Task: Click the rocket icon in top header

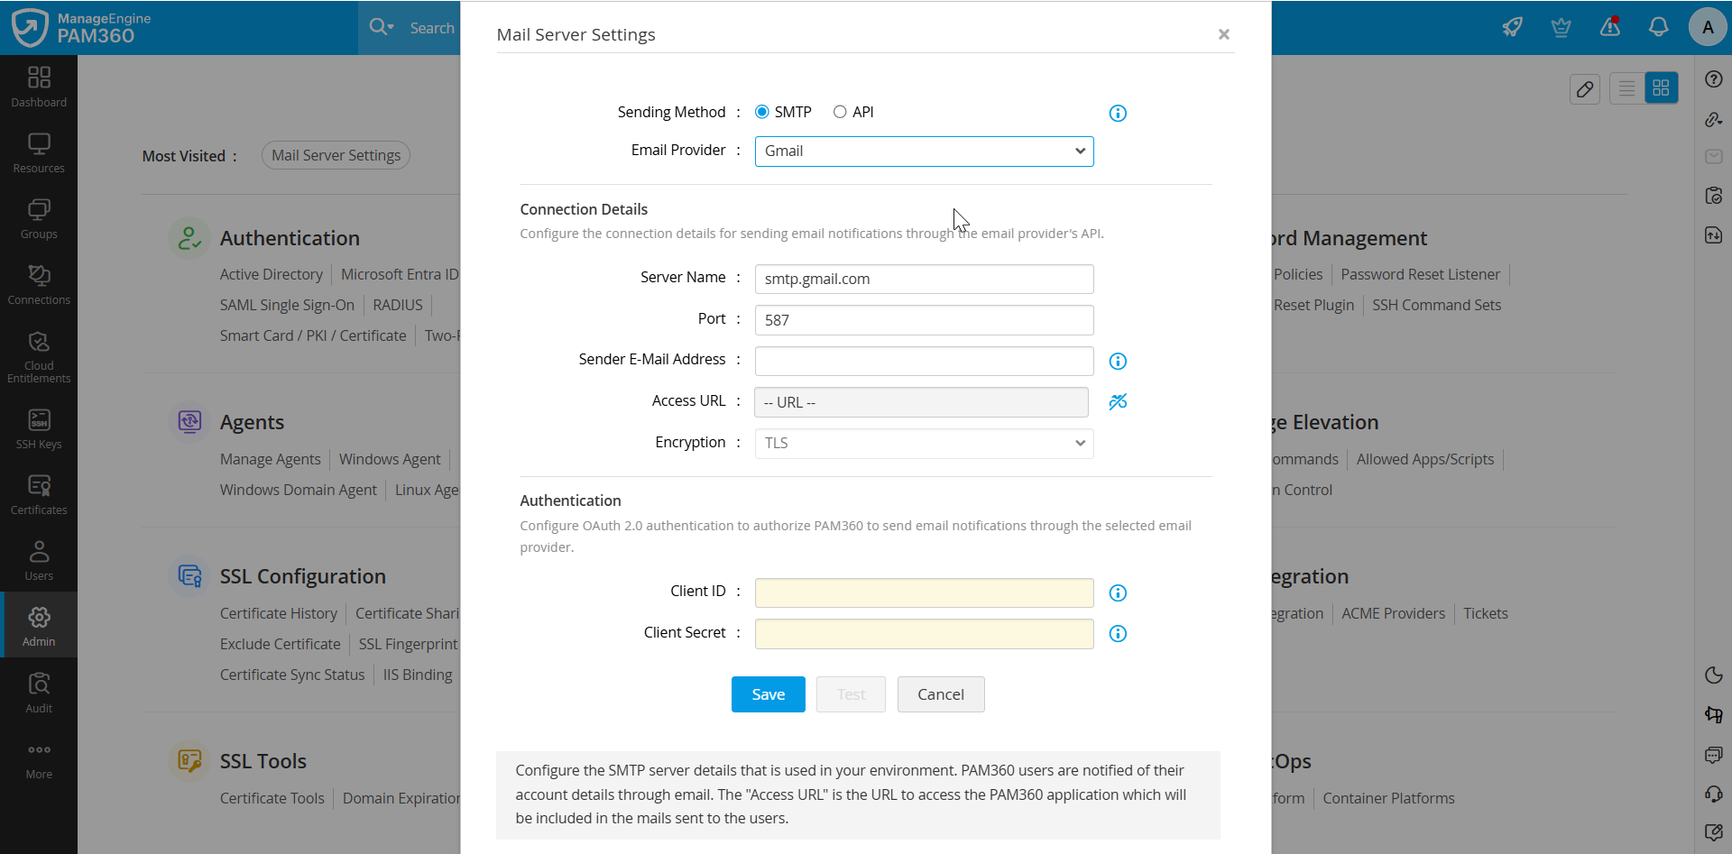Action: pos(1513,27)
